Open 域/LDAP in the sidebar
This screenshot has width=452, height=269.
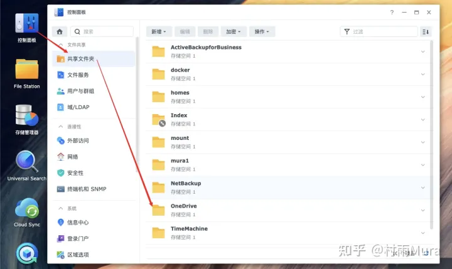tap(94, 107)
